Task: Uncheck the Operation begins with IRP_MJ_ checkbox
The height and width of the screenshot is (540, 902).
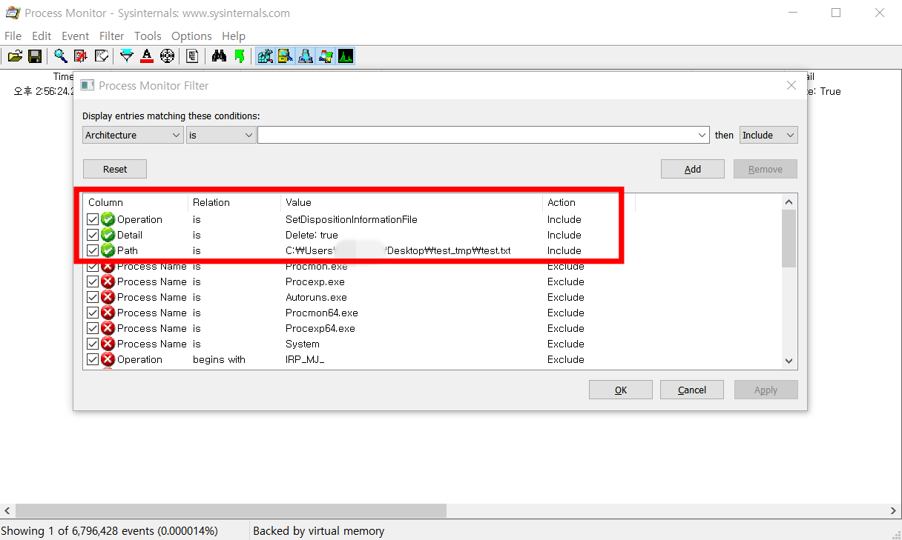Action: [x=93, y=359]
